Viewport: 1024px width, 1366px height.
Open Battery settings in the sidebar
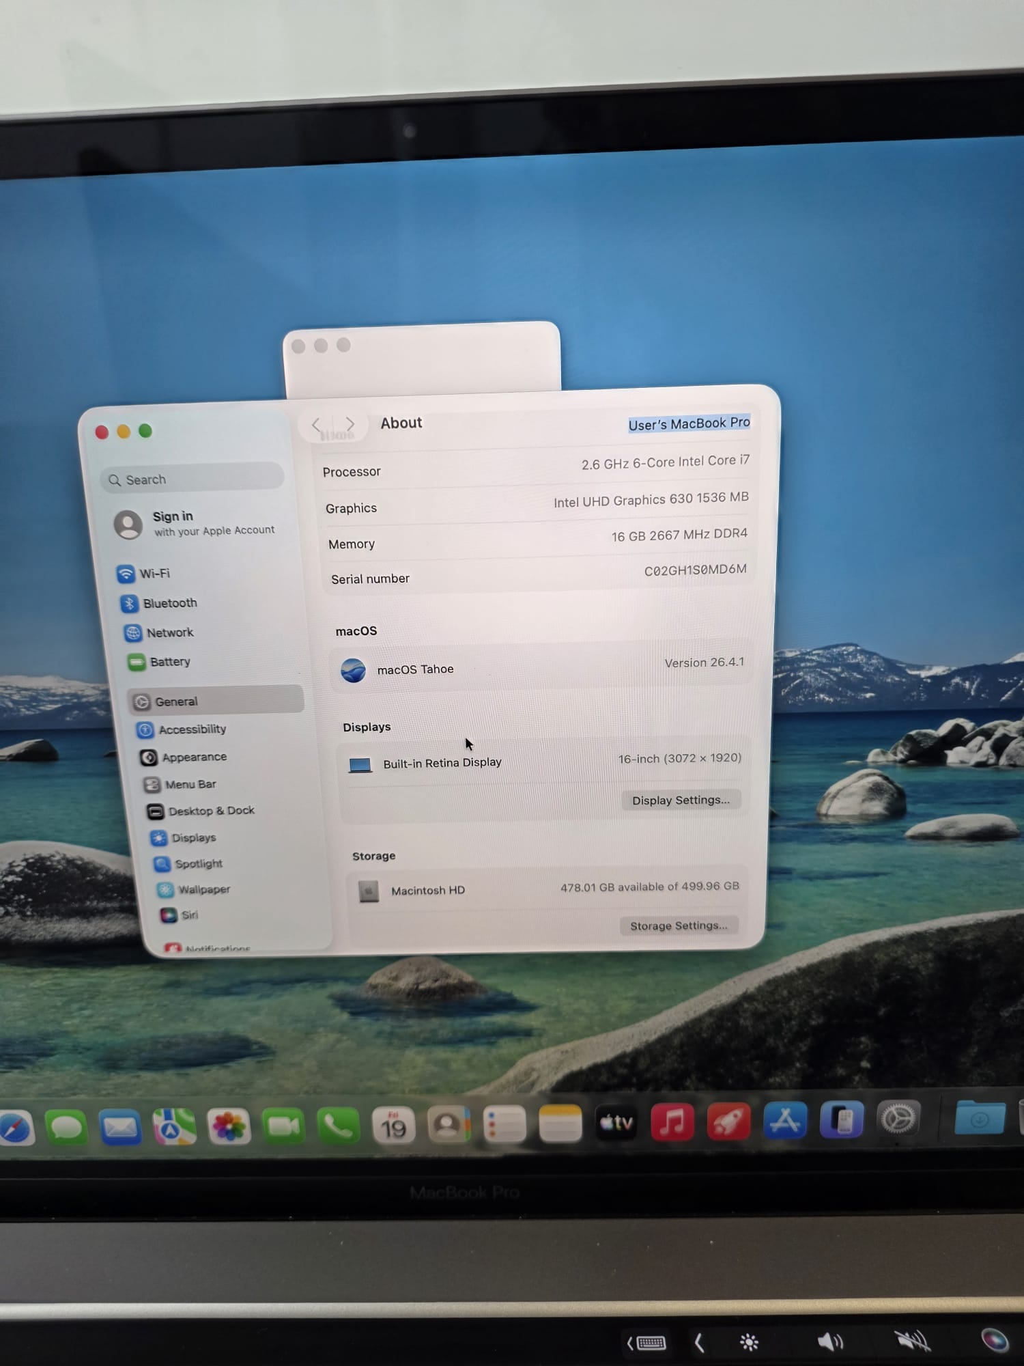159,662
